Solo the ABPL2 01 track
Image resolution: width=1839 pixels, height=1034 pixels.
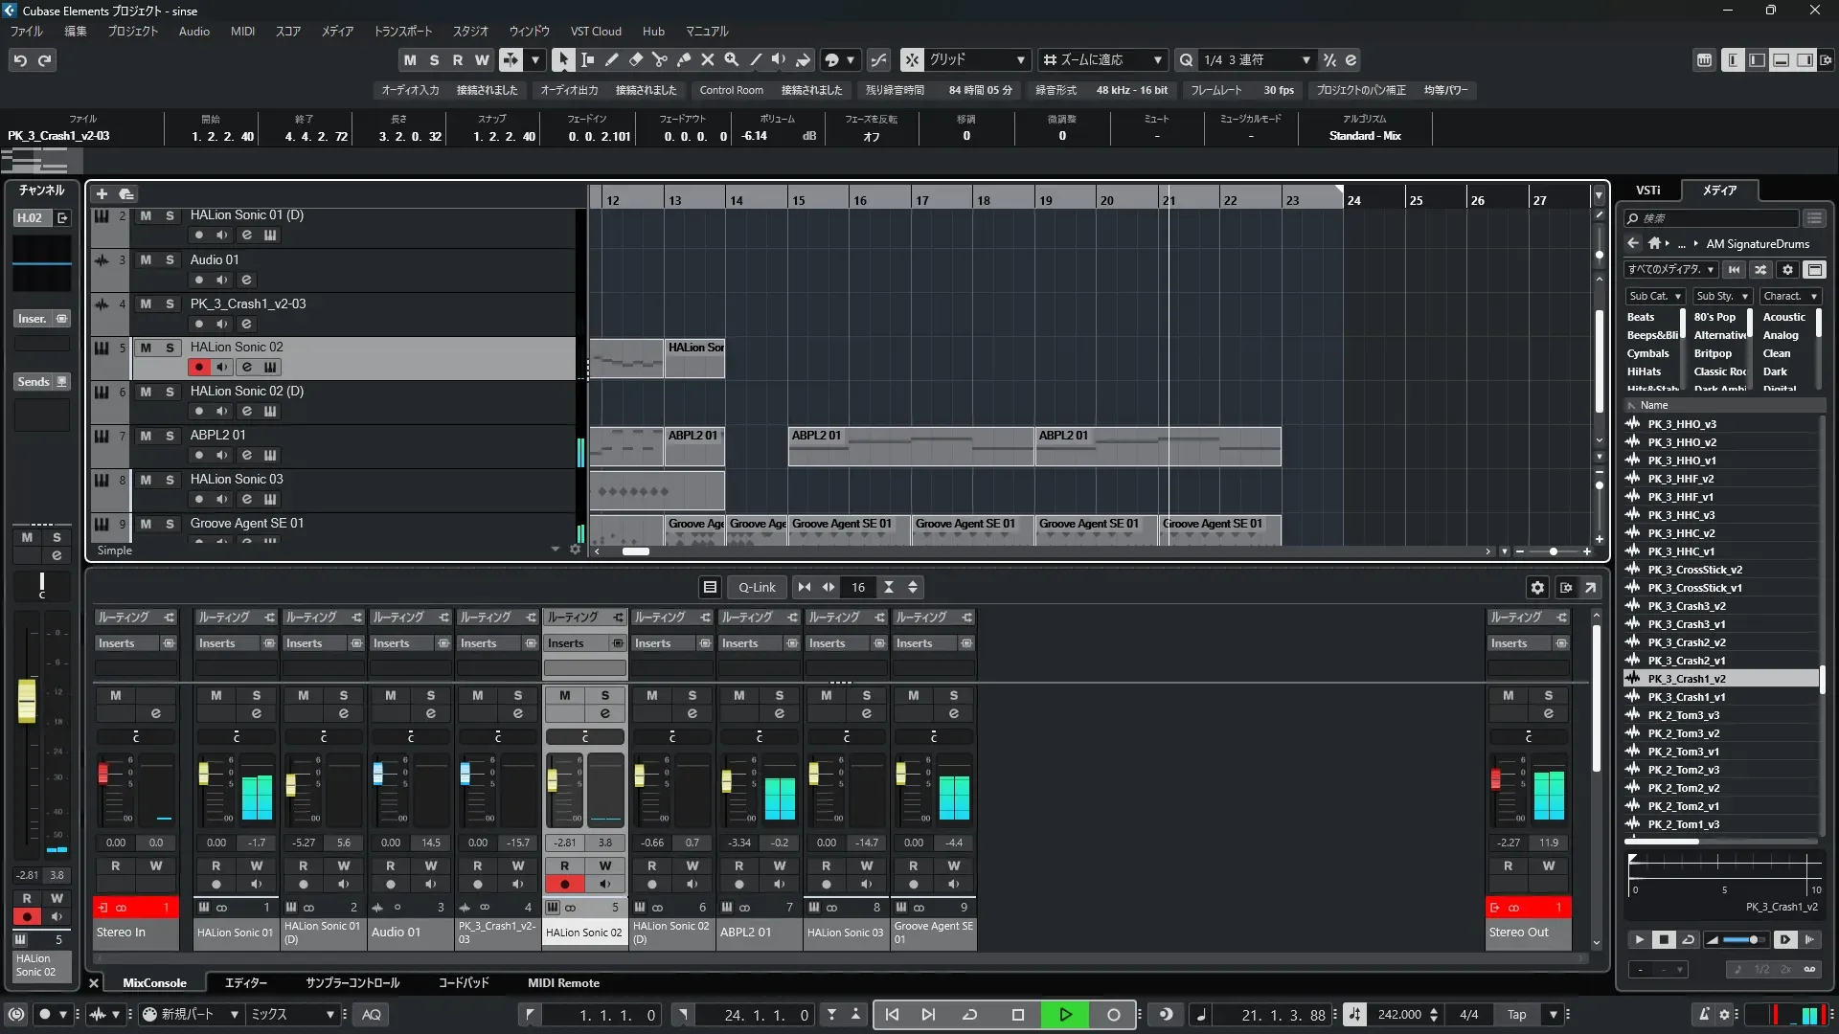coord(170,436)
